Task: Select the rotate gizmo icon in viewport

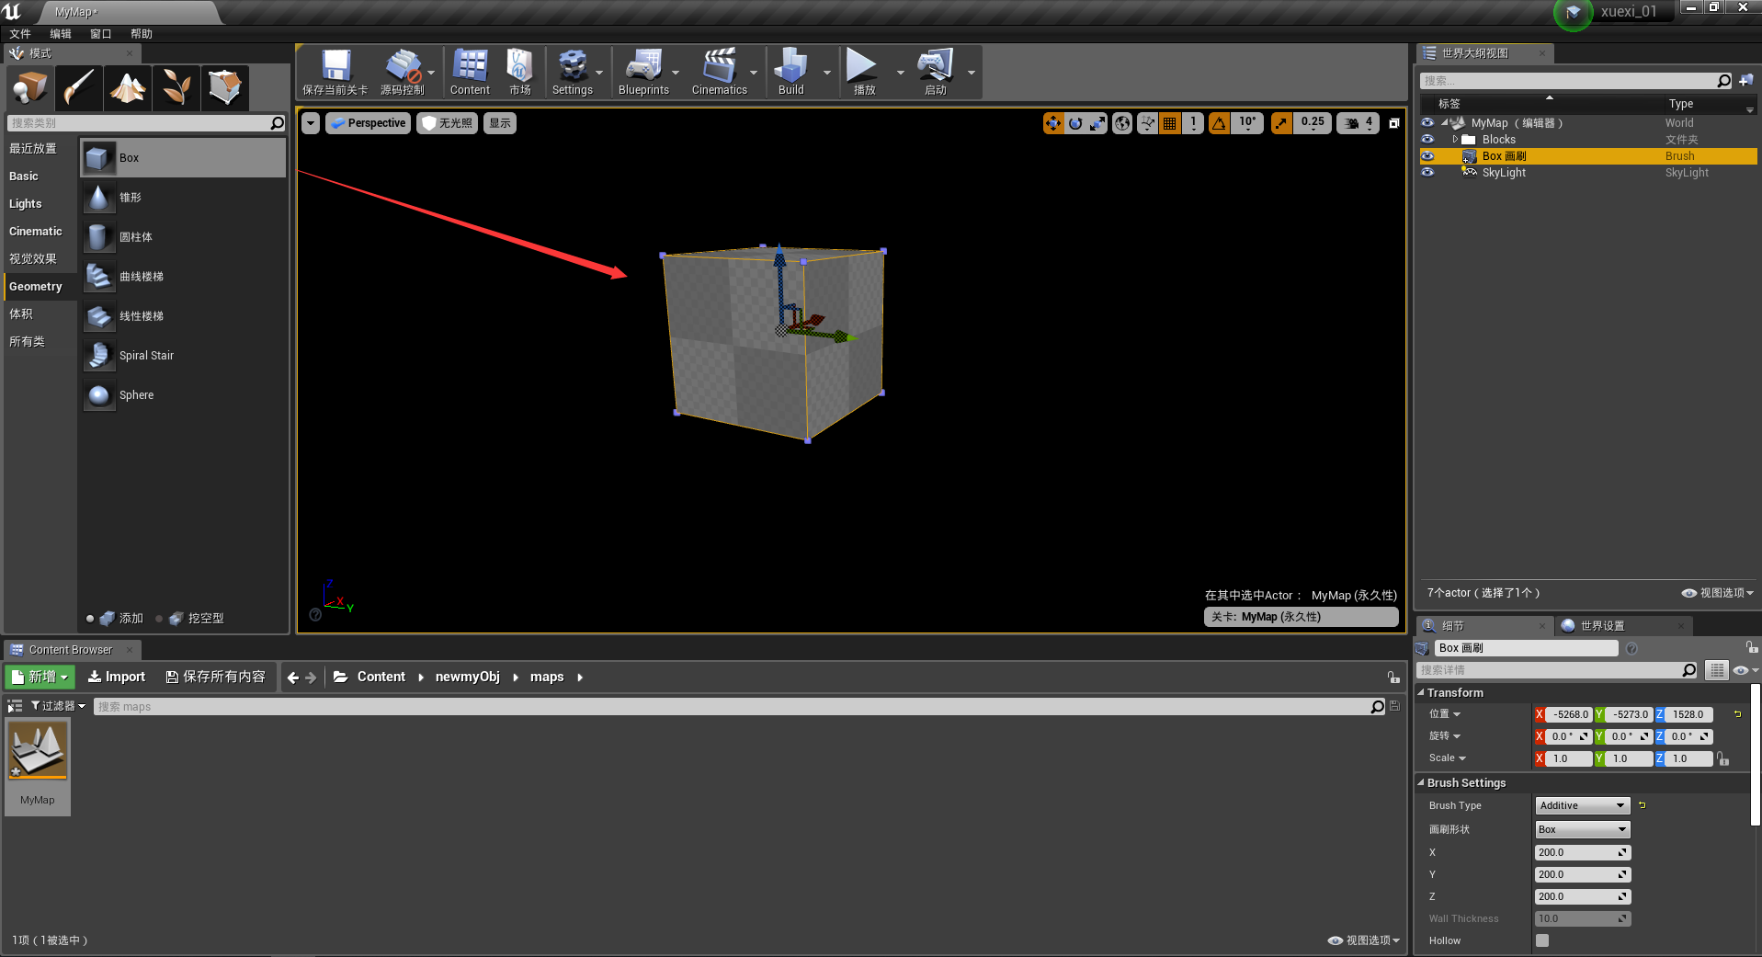Action: point(1075,123)
